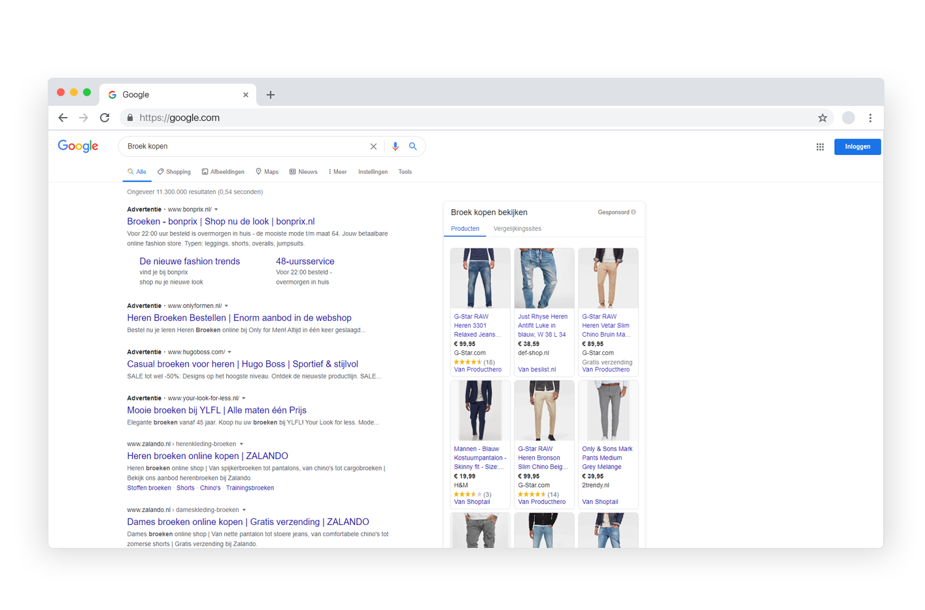The height and width of the screenshot is (610, 925).
Task: Click the padlock site info icon
Action: (x=130, y=118)
